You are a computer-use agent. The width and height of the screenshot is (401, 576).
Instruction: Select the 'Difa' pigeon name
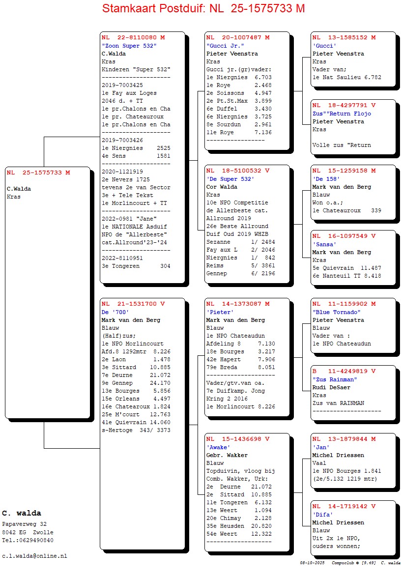pyautogui.click(x=323, y=515)
